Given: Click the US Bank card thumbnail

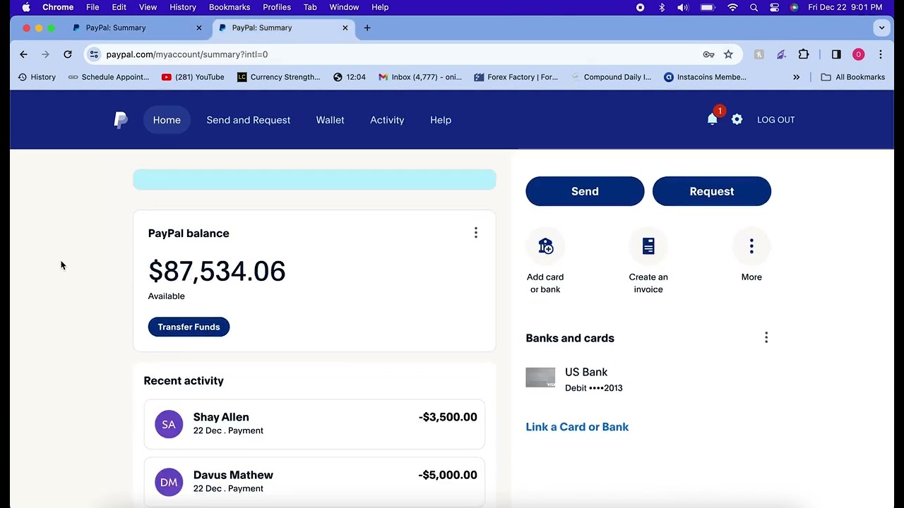Looking at the screenshot, I should [540, 377].
